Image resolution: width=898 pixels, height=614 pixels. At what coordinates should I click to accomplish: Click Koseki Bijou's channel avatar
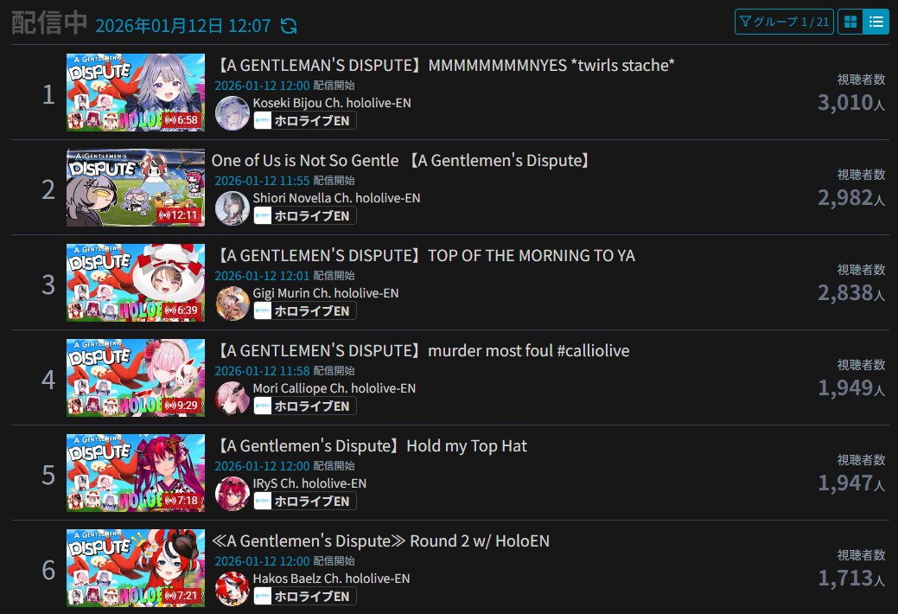click(232, 113)
